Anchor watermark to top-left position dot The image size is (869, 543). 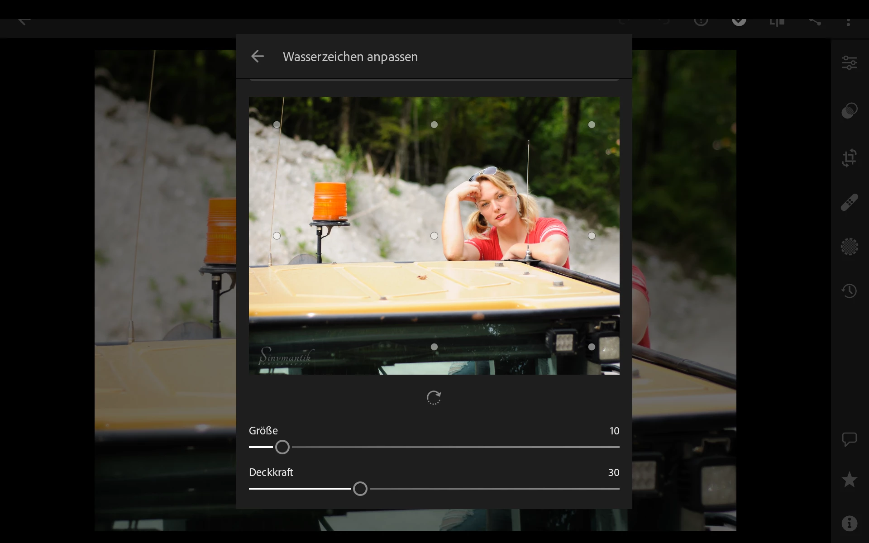pyautogui.click(x=277, y=124)
